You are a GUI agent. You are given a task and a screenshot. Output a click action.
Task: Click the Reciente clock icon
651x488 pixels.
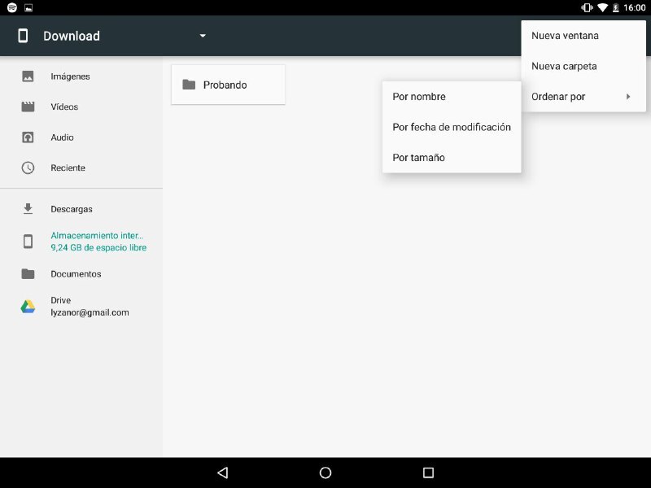point(28,168)
